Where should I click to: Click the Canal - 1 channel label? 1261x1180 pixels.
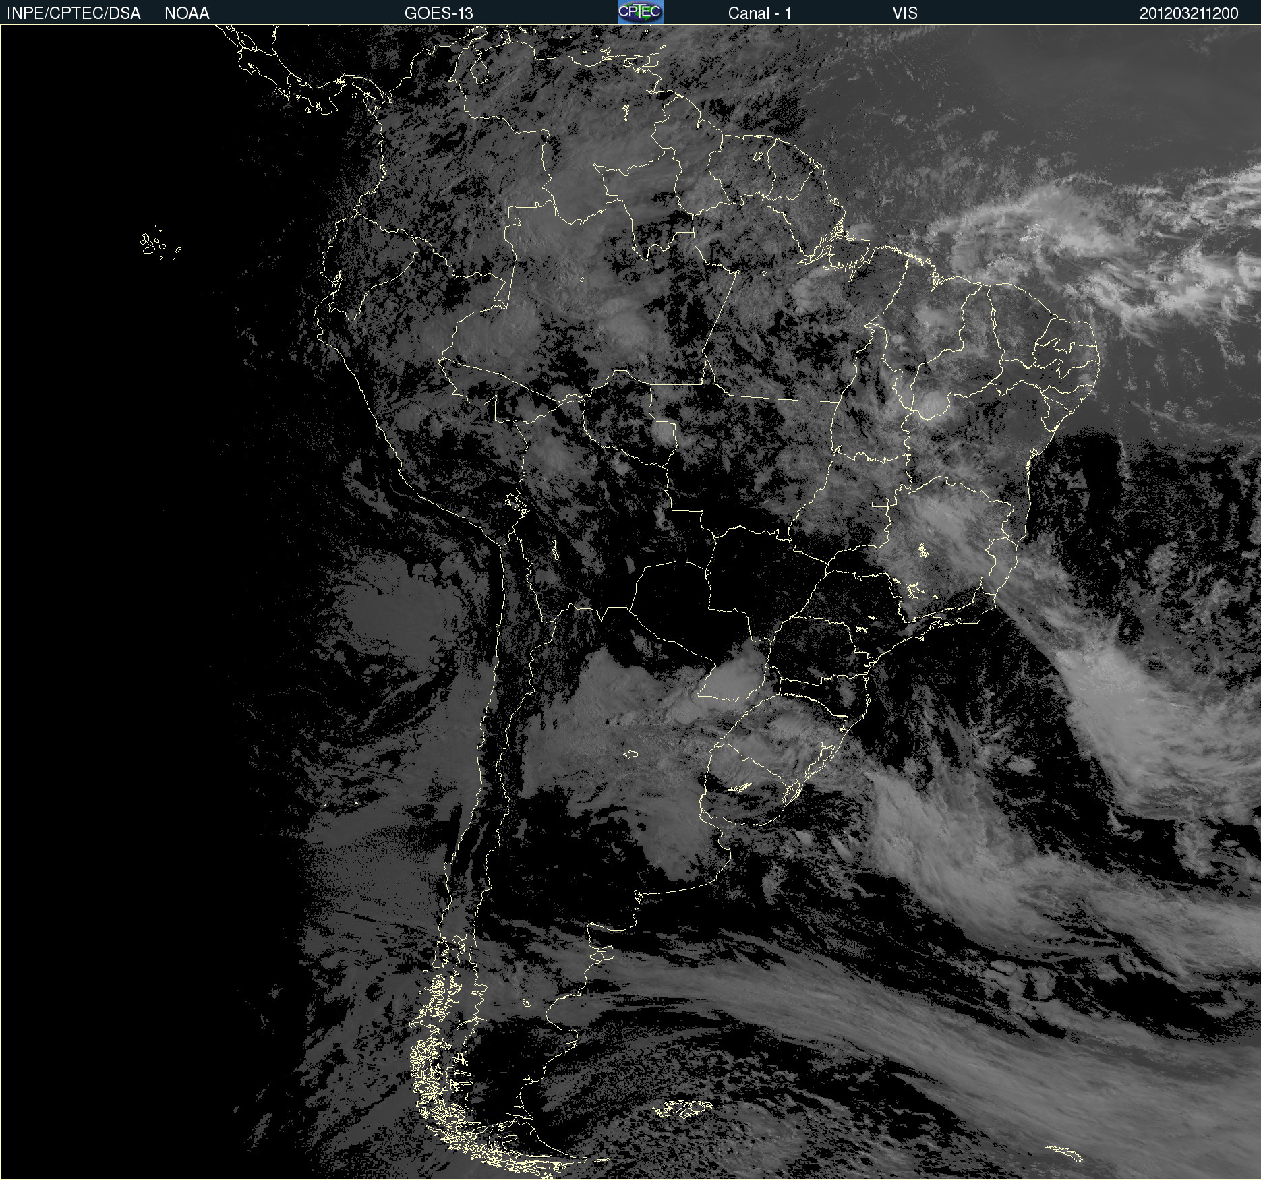[759, 13]
